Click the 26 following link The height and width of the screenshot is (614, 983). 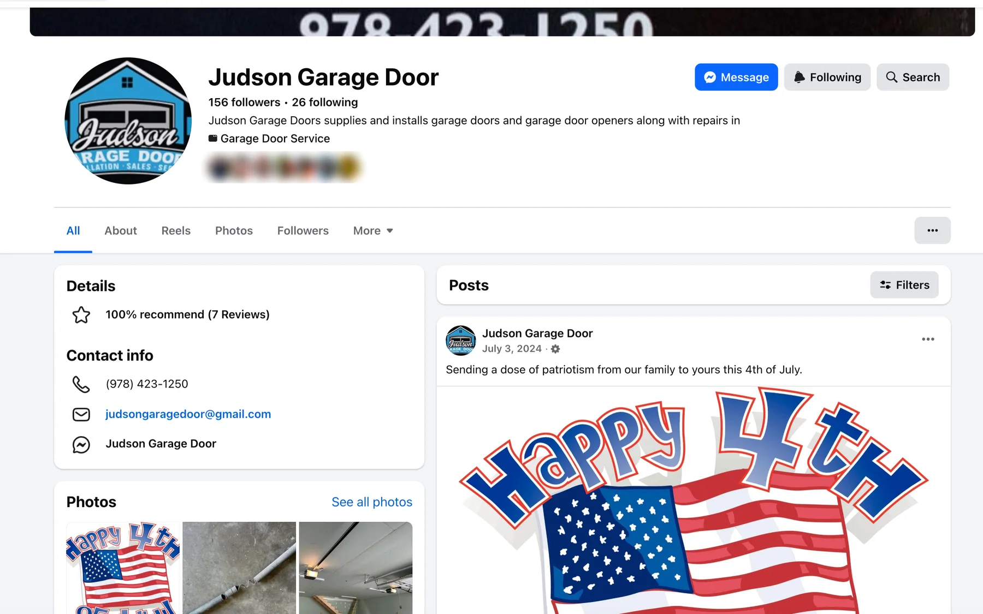(325, 103)
